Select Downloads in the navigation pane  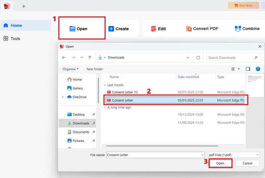coord(77,123)
